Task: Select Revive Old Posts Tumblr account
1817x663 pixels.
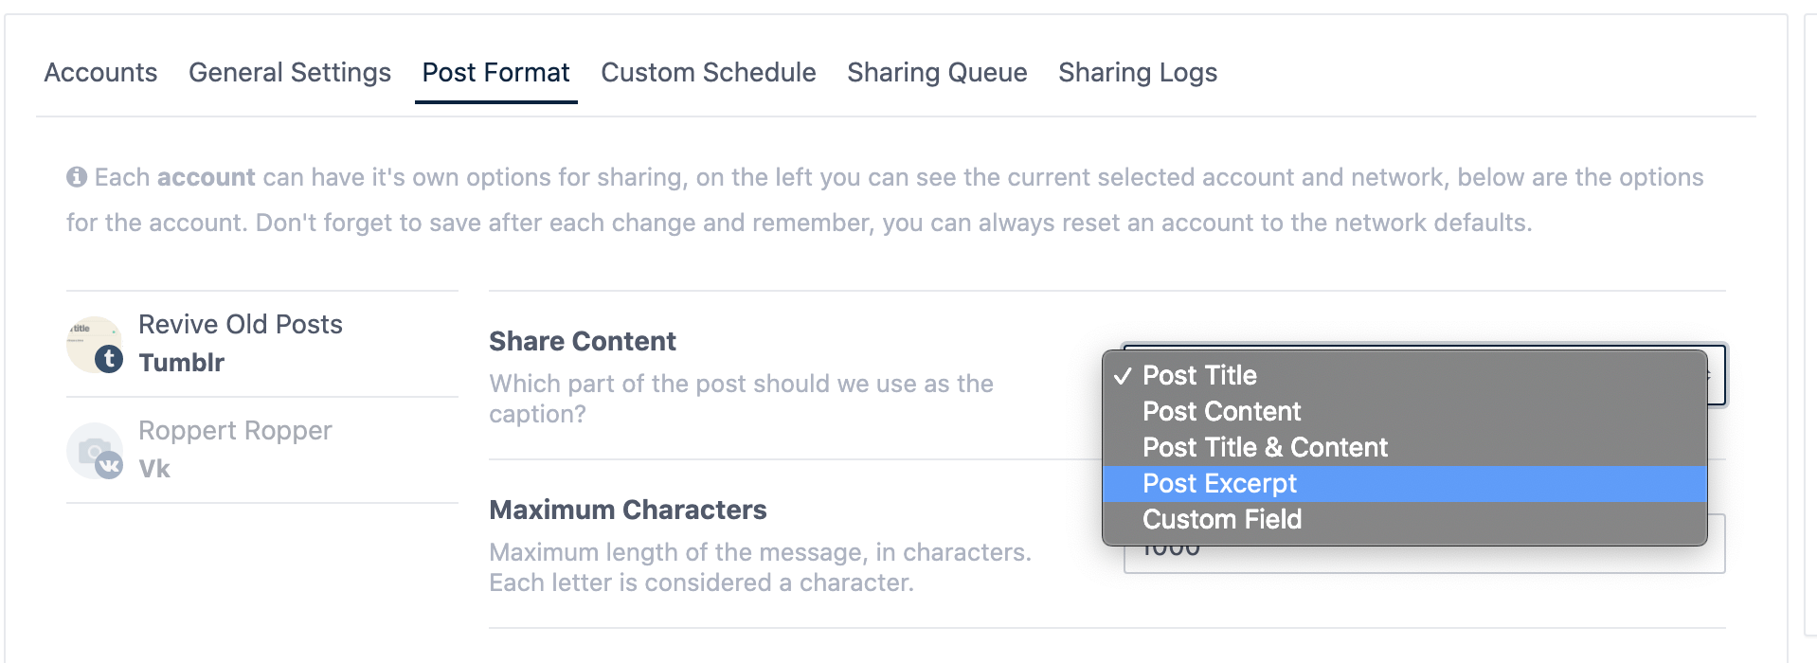Action: (240, 344)
